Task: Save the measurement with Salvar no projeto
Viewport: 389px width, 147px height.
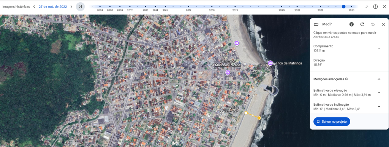Action: click(x=332, y=122)
